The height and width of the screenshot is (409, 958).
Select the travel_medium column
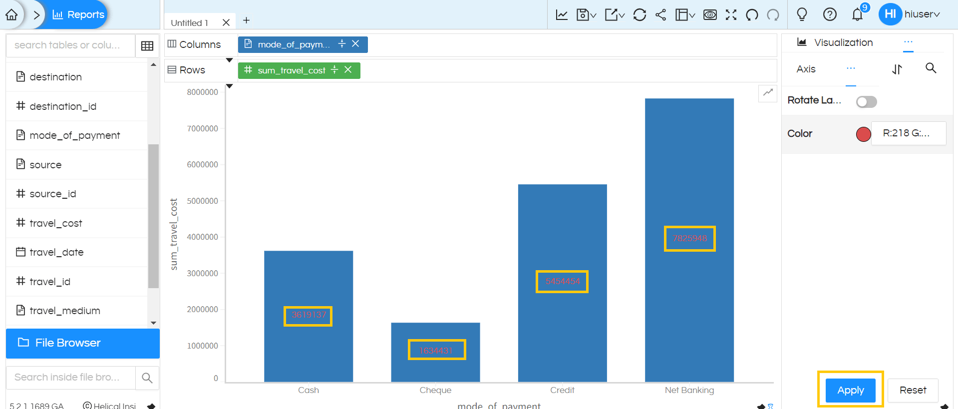pyautogui.click(x=77, y=311)
